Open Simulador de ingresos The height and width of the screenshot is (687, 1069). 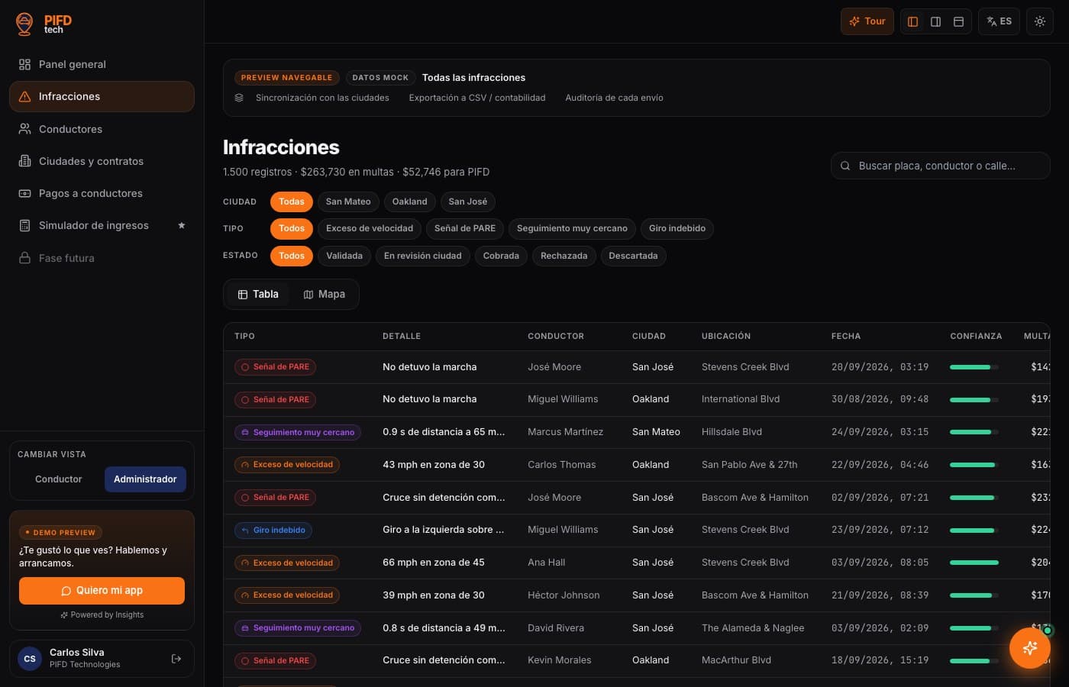coord(102,225)
